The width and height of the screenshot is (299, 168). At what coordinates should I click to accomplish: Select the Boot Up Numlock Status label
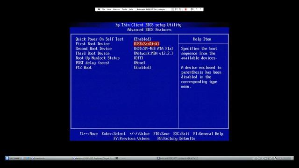pyautogui.click(x=98, y=58)
